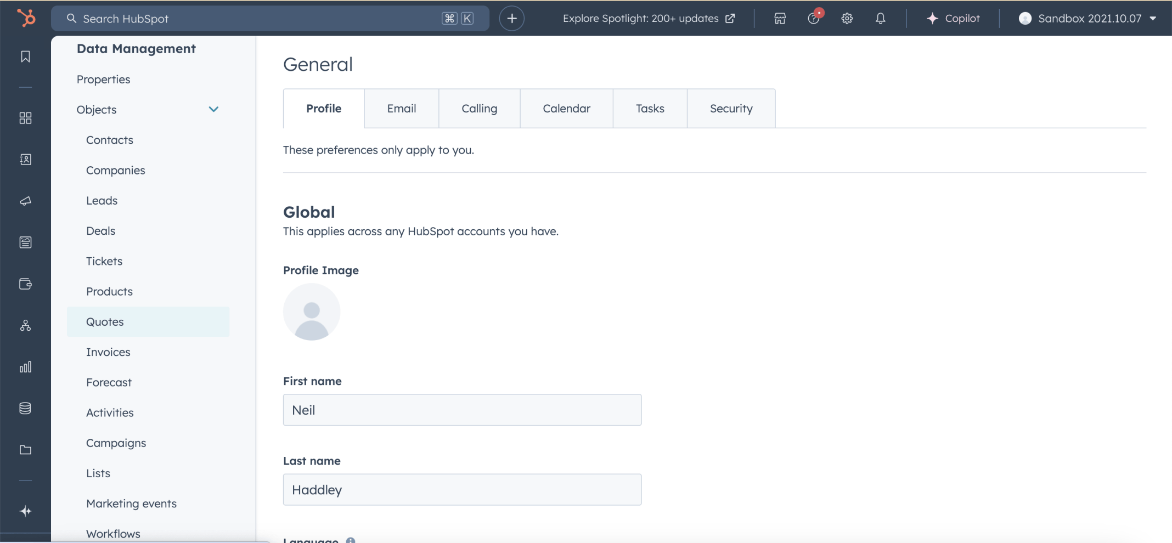Select Quotes in the sidebar
This screenshot has width=1172, height=543.
[x=148, y=321]
